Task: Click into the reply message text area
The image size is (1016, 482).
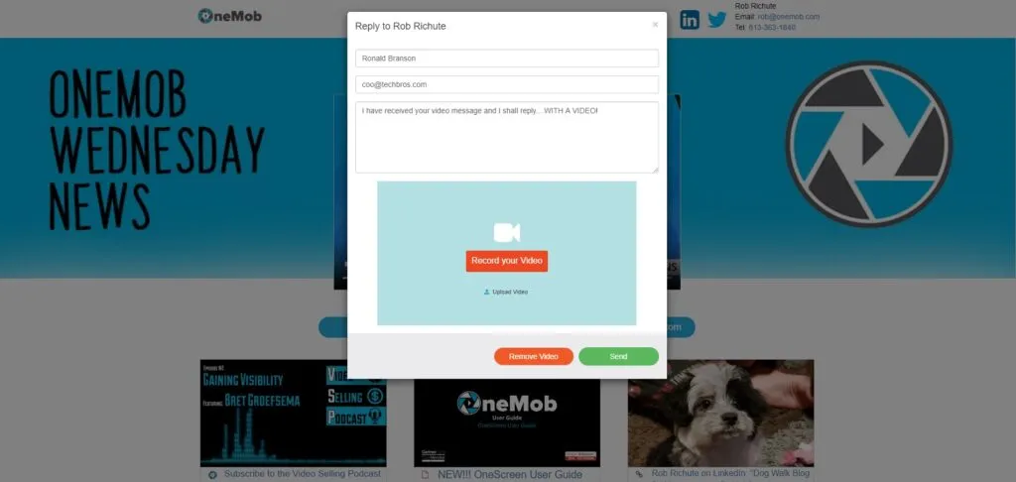Action: [507, 137]
